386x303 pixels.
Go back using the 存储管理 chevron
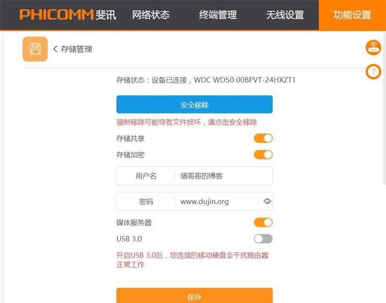(x=56, y=49)
